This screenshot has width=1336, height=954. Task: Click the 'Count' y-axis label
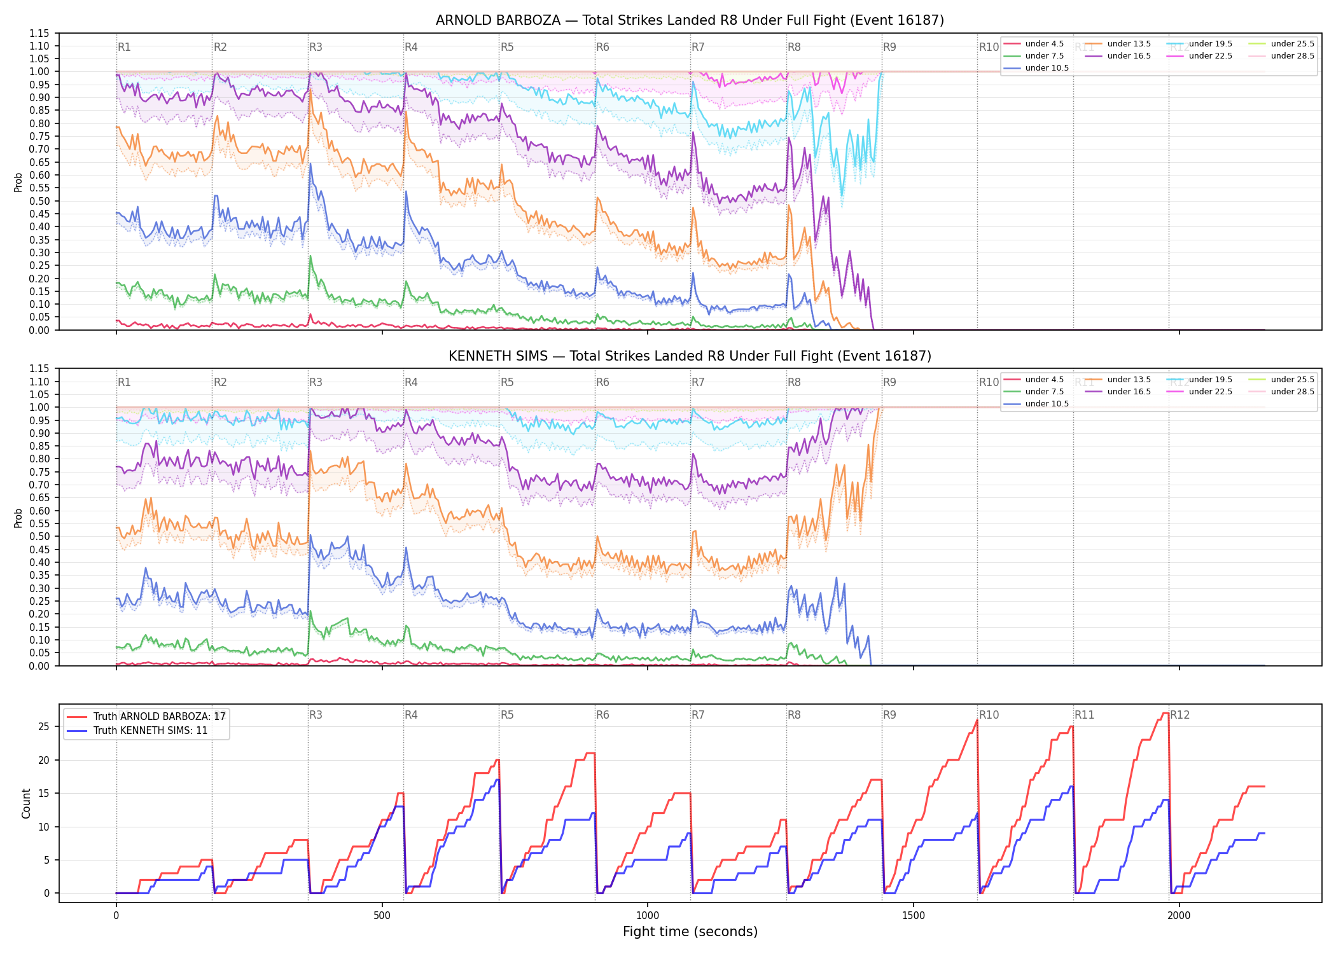click(26, 803)
